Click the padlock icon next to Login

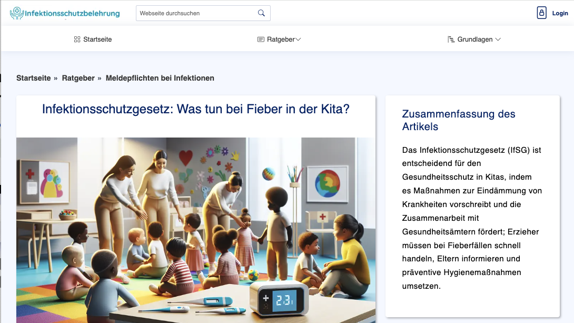click(x=541, y=12)
